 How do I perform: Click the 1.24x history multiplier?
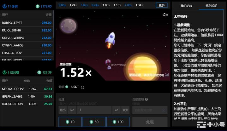click(x=73, y=5)
